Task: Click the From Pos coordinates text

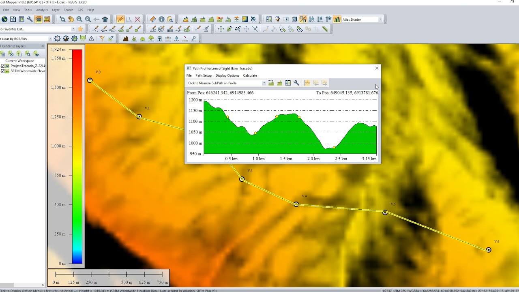Action: [x=220, y=93]
